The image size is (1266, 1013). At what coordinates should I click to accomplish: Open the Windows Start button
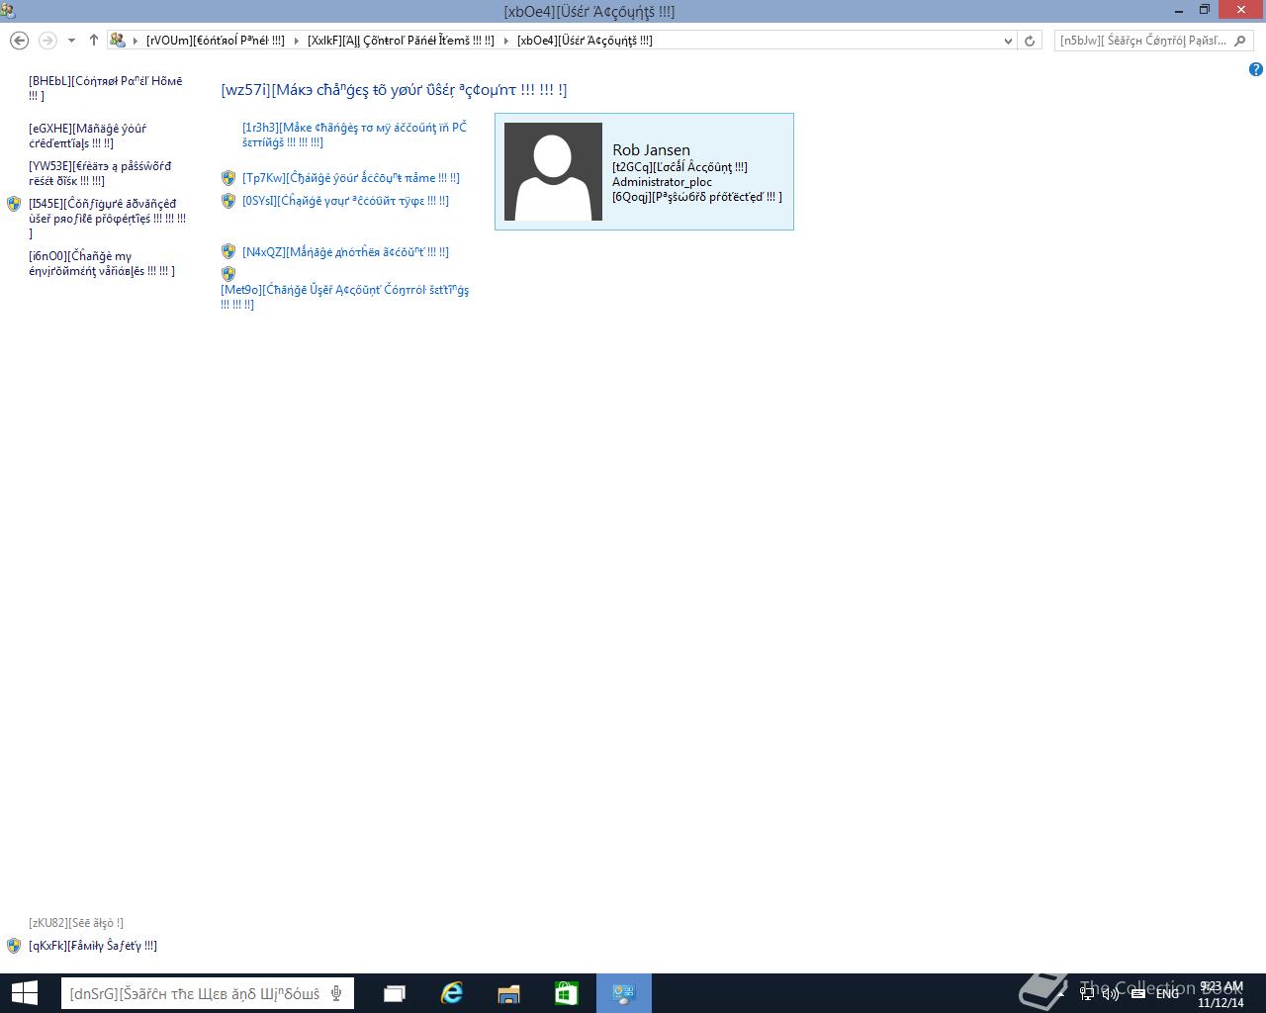tap(25, 993)
